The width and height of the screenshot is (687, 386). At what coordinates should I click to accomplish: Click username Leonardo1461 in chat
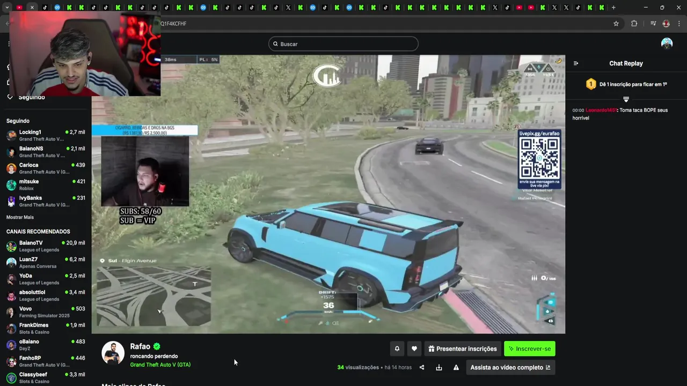click(x=601, y=110)
